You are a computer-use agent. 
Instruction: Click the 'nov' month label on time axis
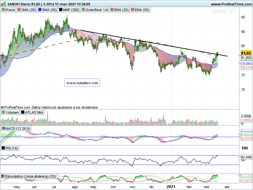[x=133, y=187]
